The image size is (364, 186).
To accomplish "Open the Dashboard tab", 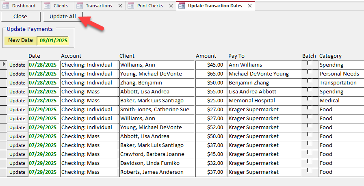I will [23, 6].
